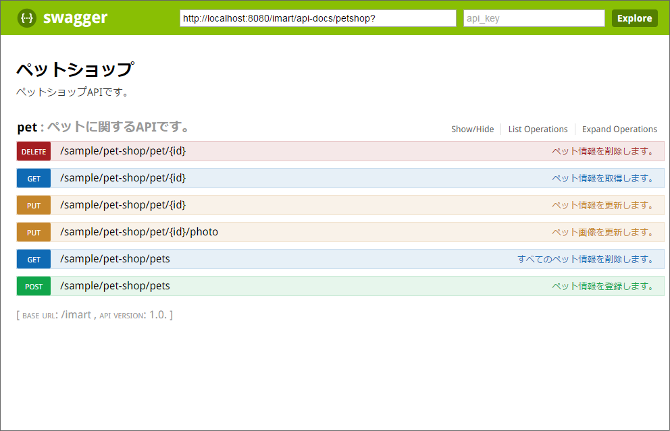Image resolution: width=670 pixels, height=431 pixels.
Task: Click List Operations link
Action: [x=538, y=129]
